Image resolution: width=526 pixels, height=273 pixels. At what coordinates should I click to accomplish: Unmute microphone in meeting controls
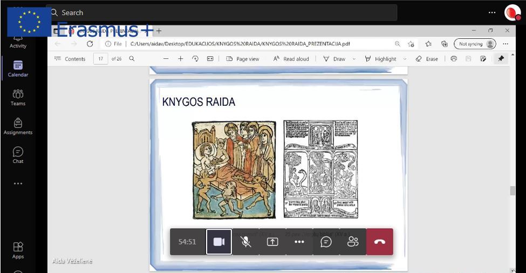point(245,242)
